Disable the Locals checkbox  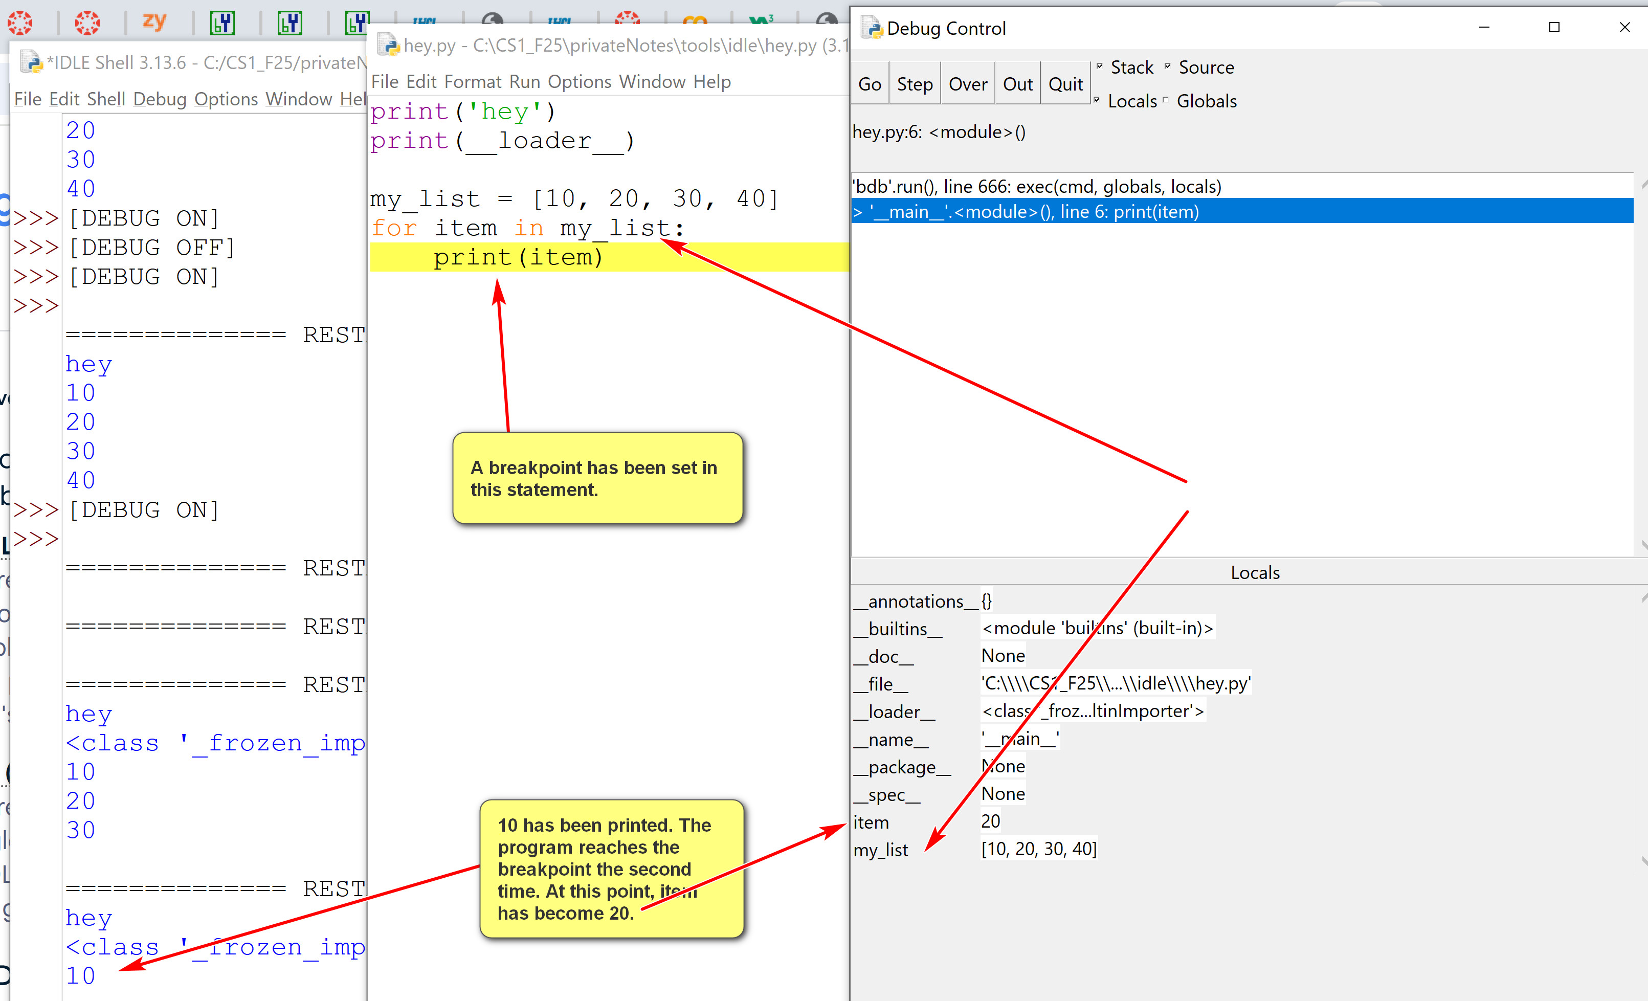coord(1097,100)
